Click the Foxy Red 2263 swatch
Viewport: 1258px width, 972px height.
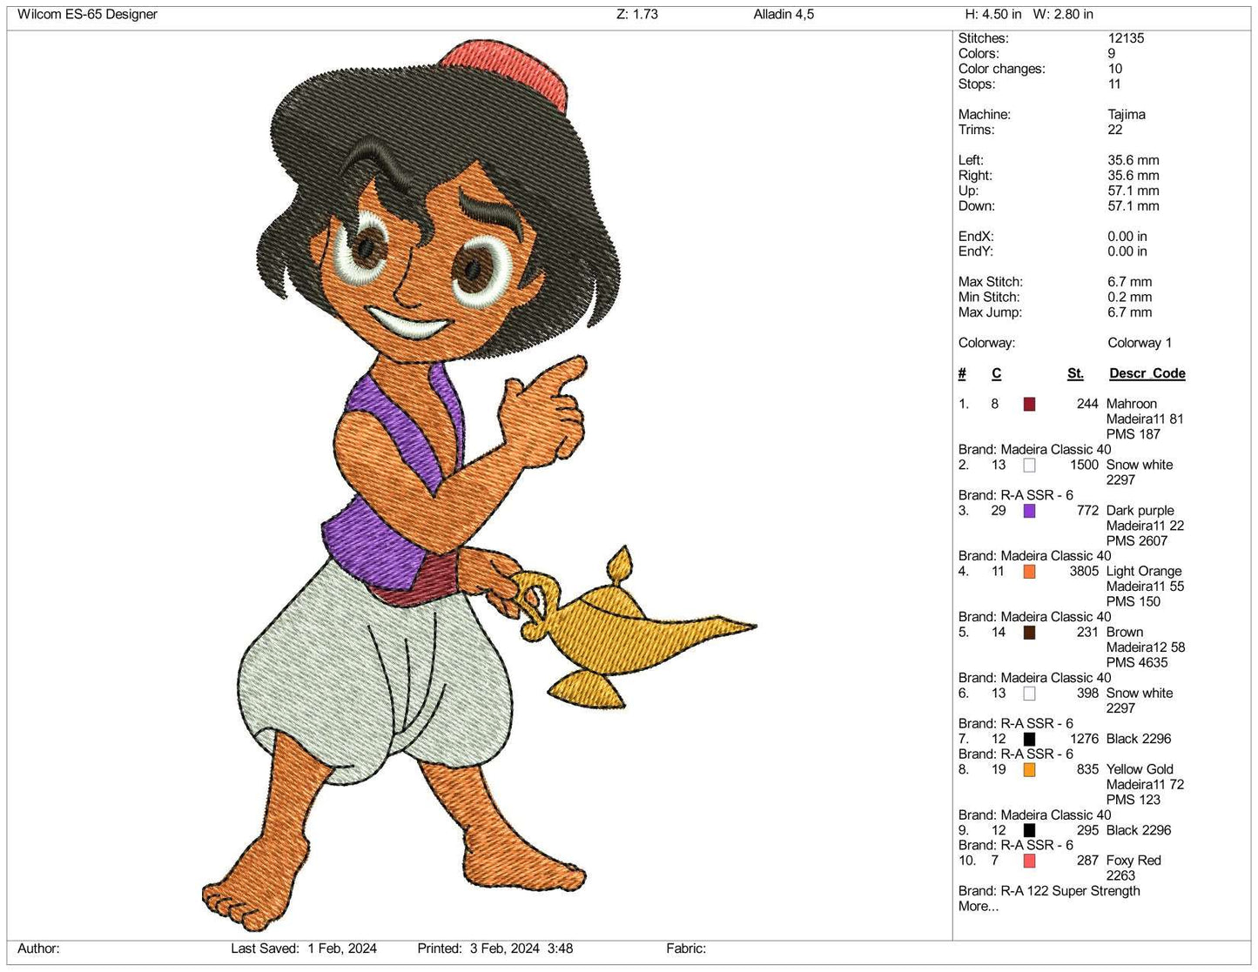point(1029,861)
